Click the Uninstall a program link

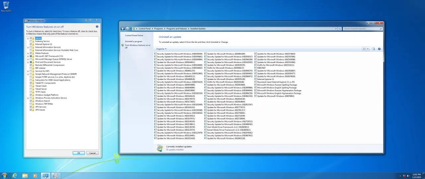tap(133, 41)
